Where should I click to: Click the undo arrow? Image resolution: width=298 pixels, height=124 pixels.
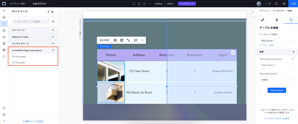pyautogui.click(x=266, y=4)
